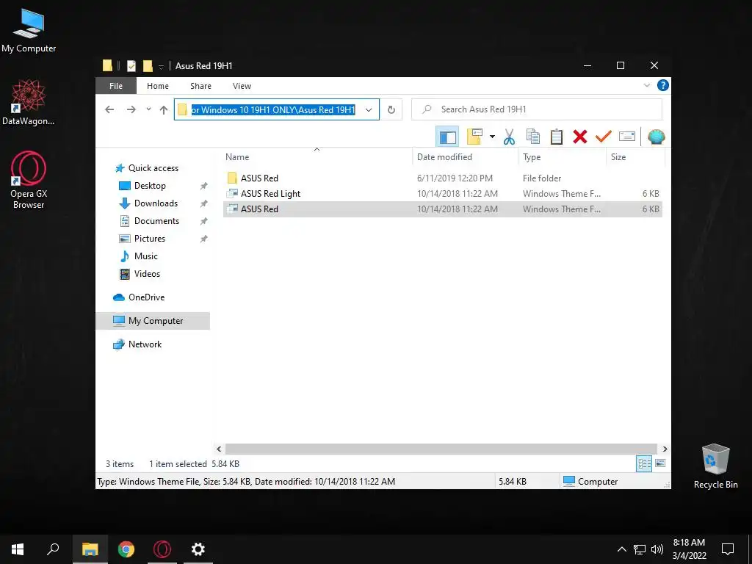Click the new folder toolbar icon
752x564 pixels.
[x=474, y=137]
